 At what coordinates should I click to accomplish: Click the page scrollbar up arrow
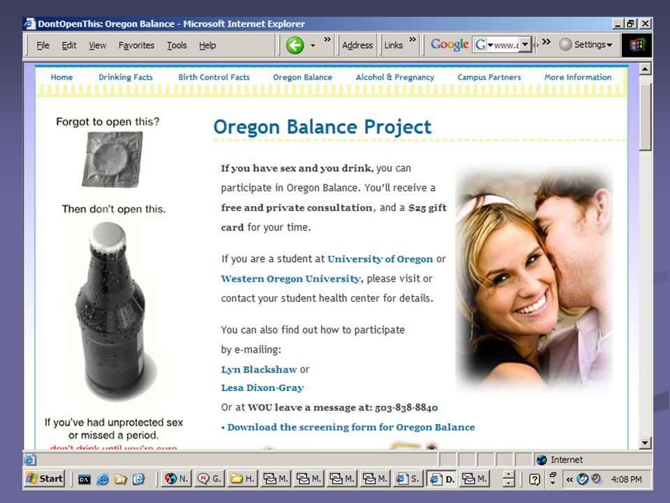[645, 68]
